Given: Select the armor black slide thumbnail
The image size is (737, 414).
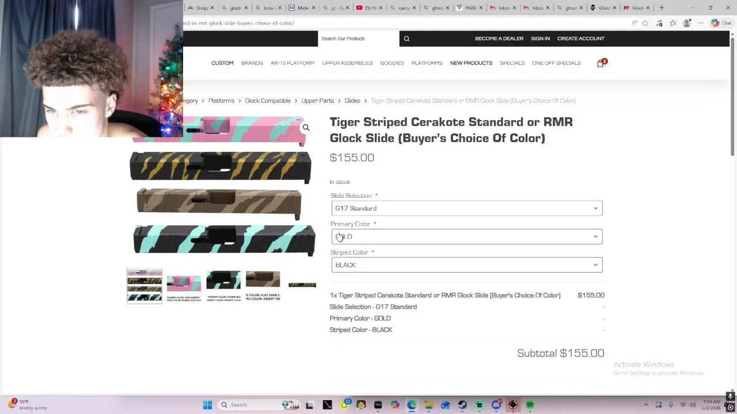Looking at the screenshot, I should [223, 286].
